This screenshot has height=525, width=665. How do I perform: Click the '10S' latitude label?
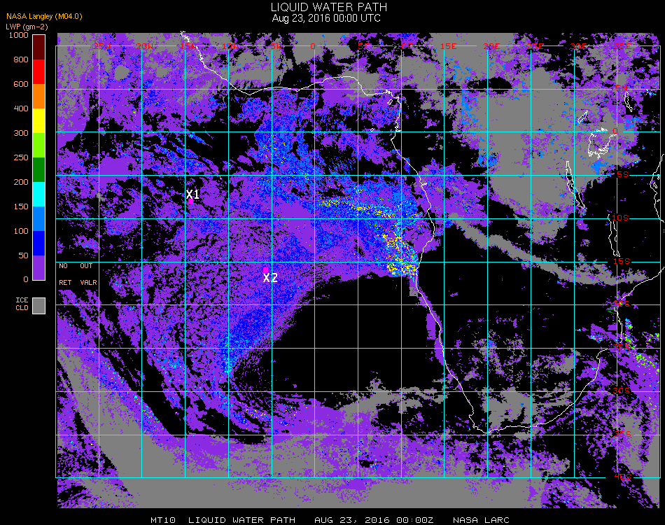pyautogui.click(x=619, y=218)
